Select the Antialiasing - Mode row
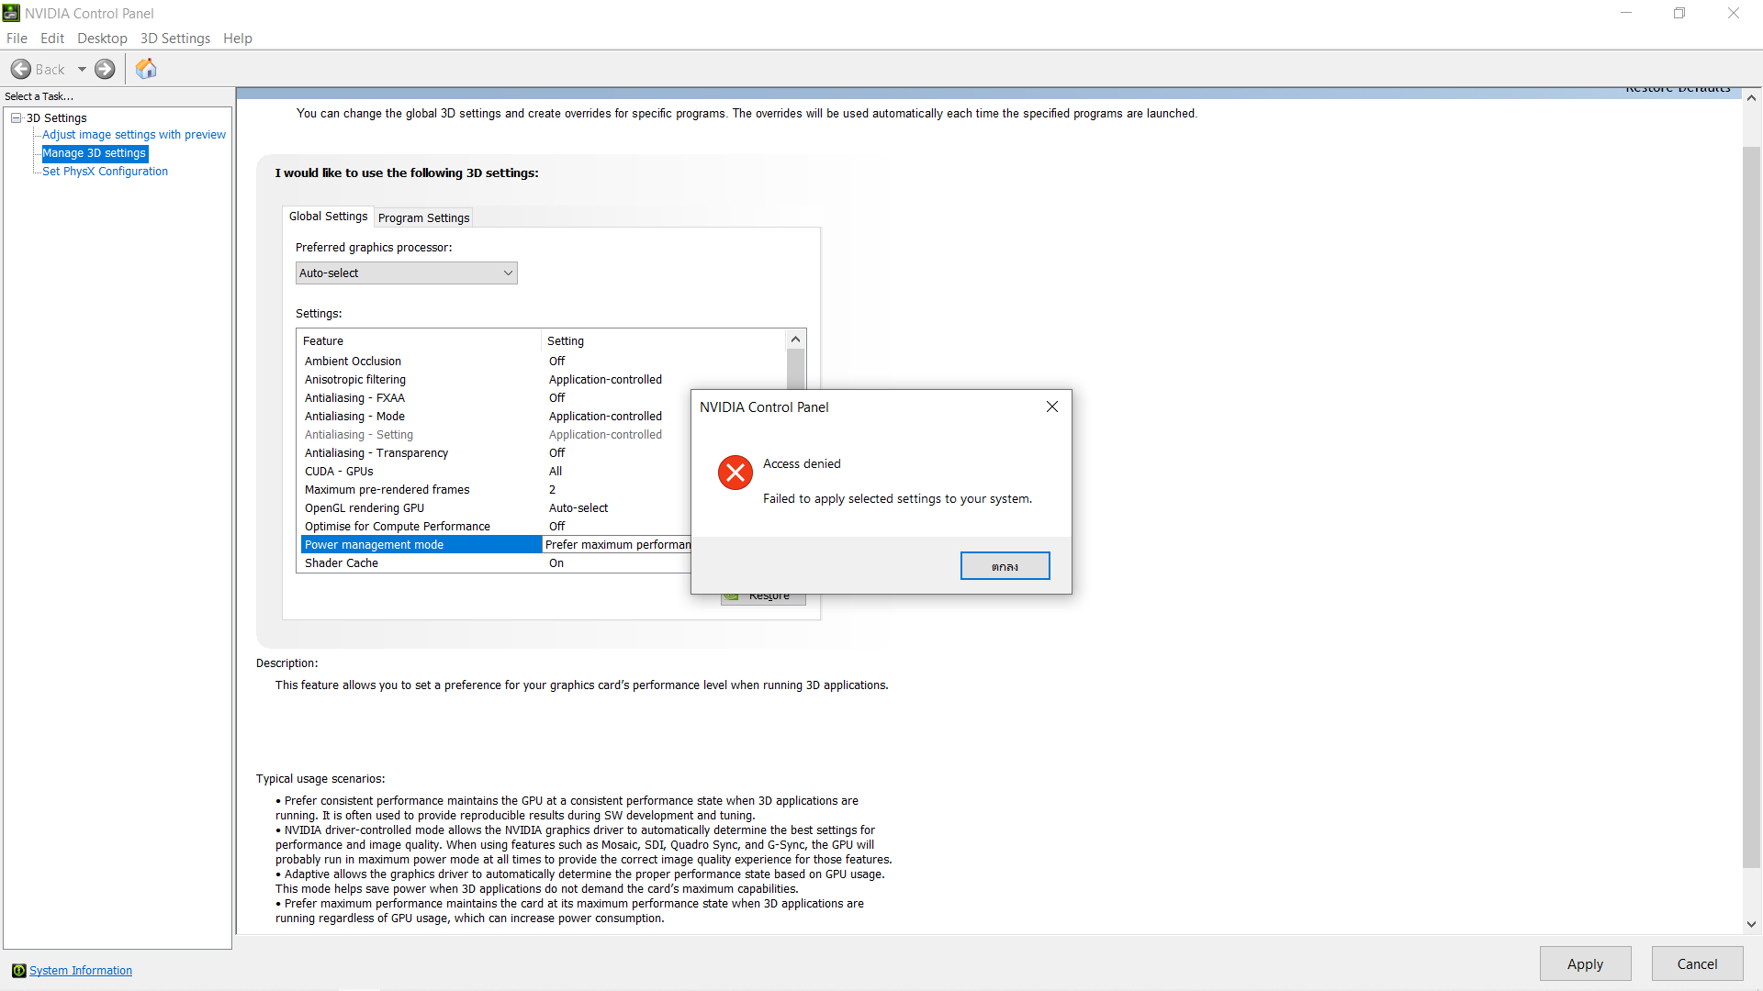1763x991 pixels. point(495,417)
